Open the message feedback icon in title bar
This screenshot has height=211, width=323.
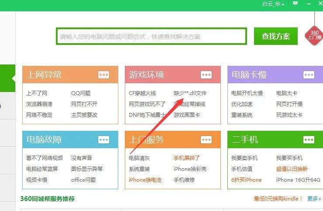click(x=295, y=3)
